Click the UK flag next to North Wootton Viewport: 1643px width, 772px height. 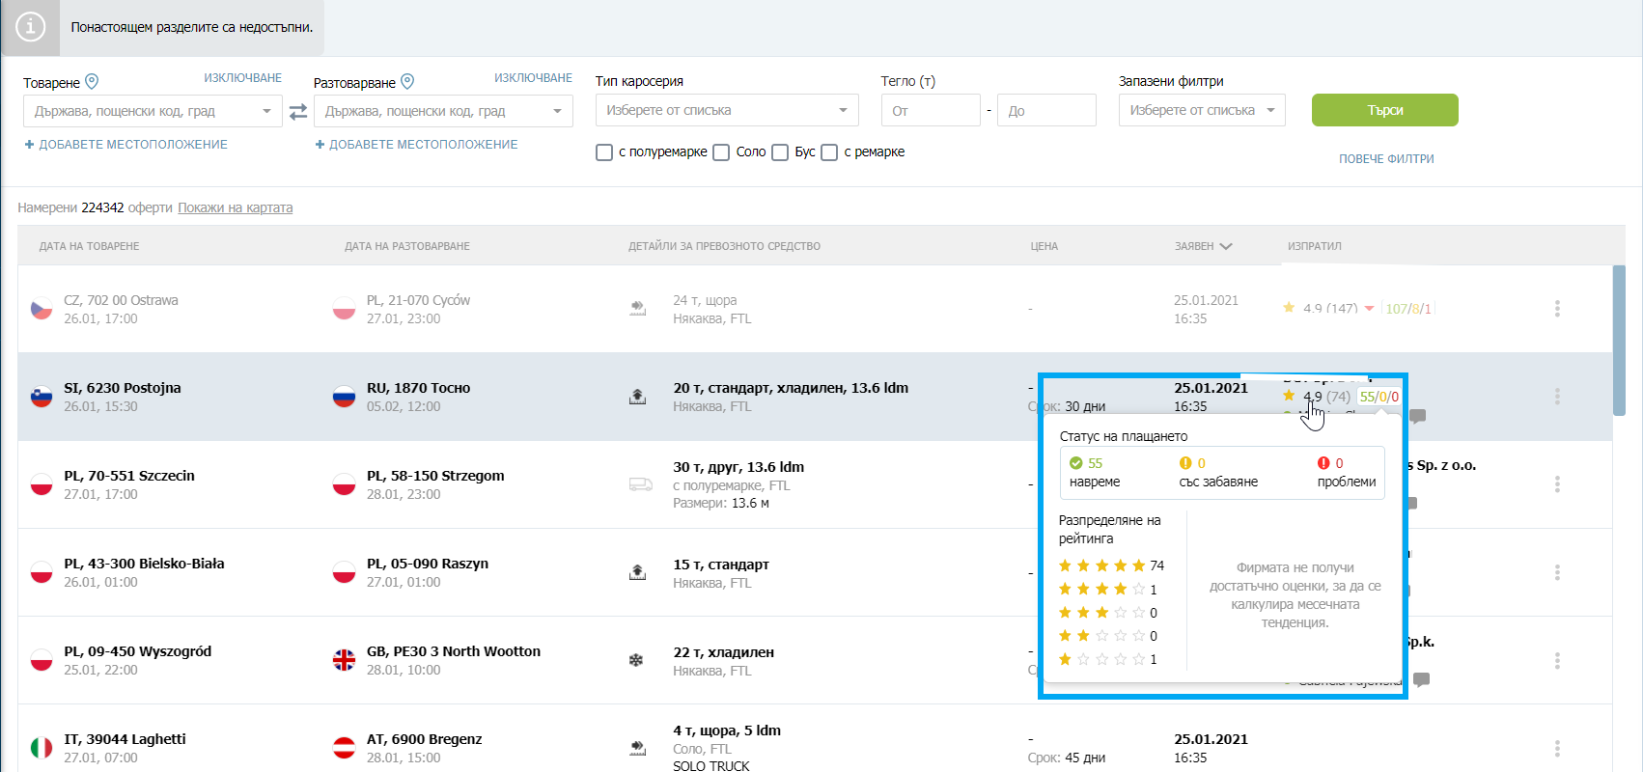pyautogui.click(x=345, y=660)
